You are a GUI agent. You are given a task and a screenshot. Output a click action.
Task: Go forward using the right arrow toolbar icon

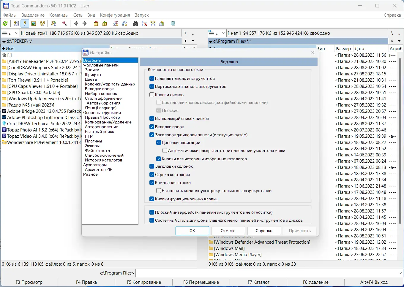[85, 23]
